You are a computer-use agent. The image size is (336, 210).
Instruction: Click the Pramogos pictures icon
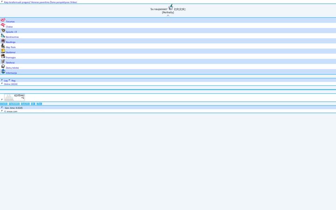tap(3, 56)
